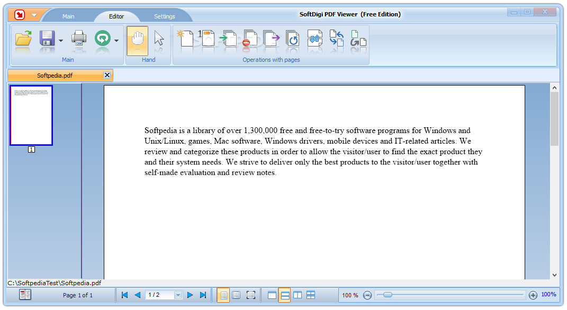Minimize the SoftDigi PDF Viewer window
Viewport: 567px width, 310px height.
[514, 12]
